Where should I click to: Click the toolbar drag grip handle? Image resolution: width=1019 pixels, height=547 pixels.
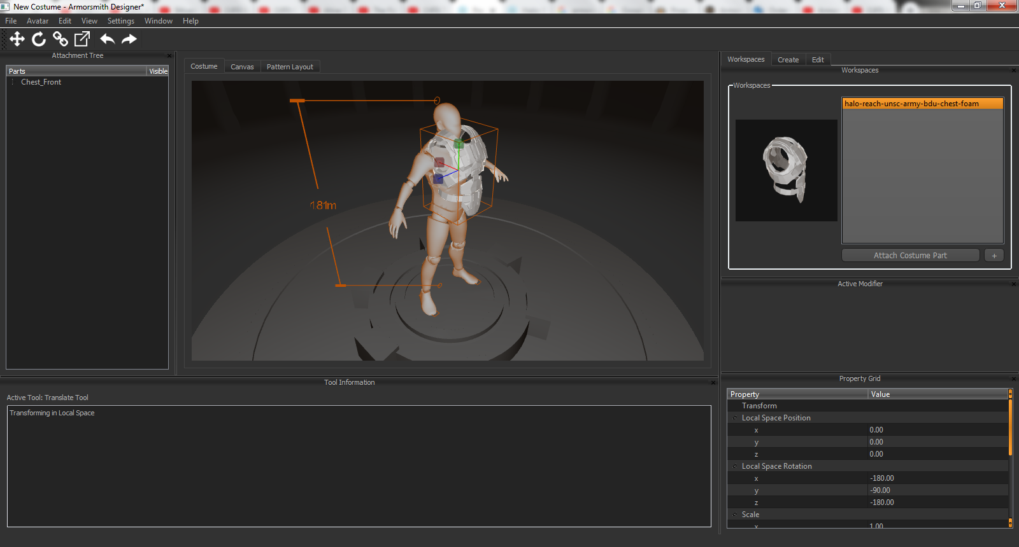4,39
